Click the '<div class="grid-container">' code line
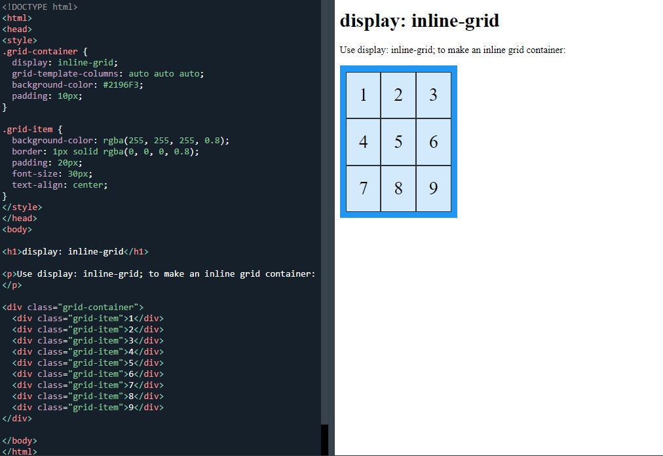Image resolution: width=663 pixels, height=456 pixels. tap(73, 307)
